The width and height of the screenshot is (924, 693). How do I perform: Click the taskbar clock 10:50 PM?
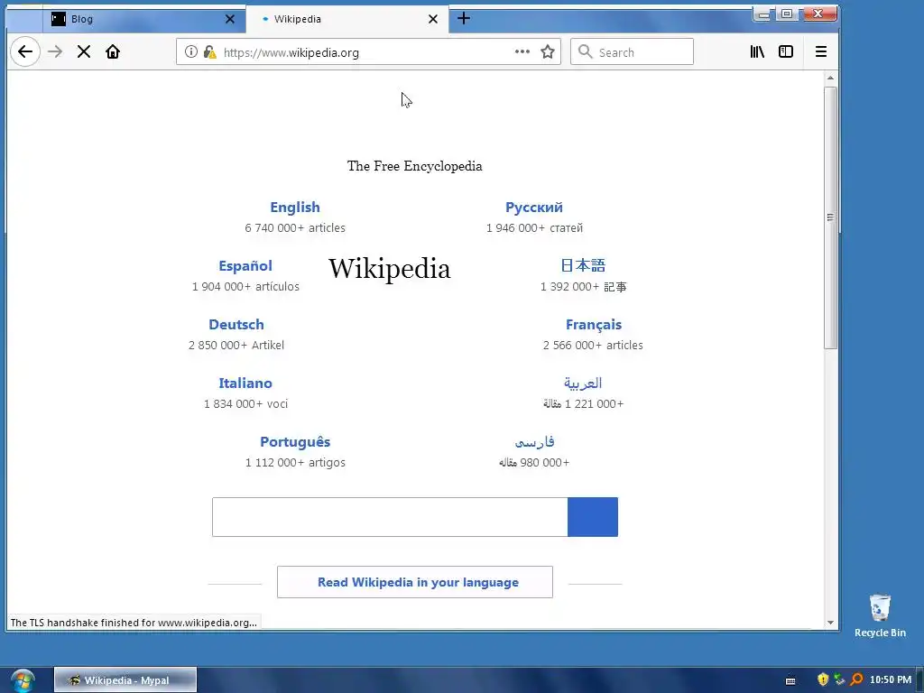[891, 680]
